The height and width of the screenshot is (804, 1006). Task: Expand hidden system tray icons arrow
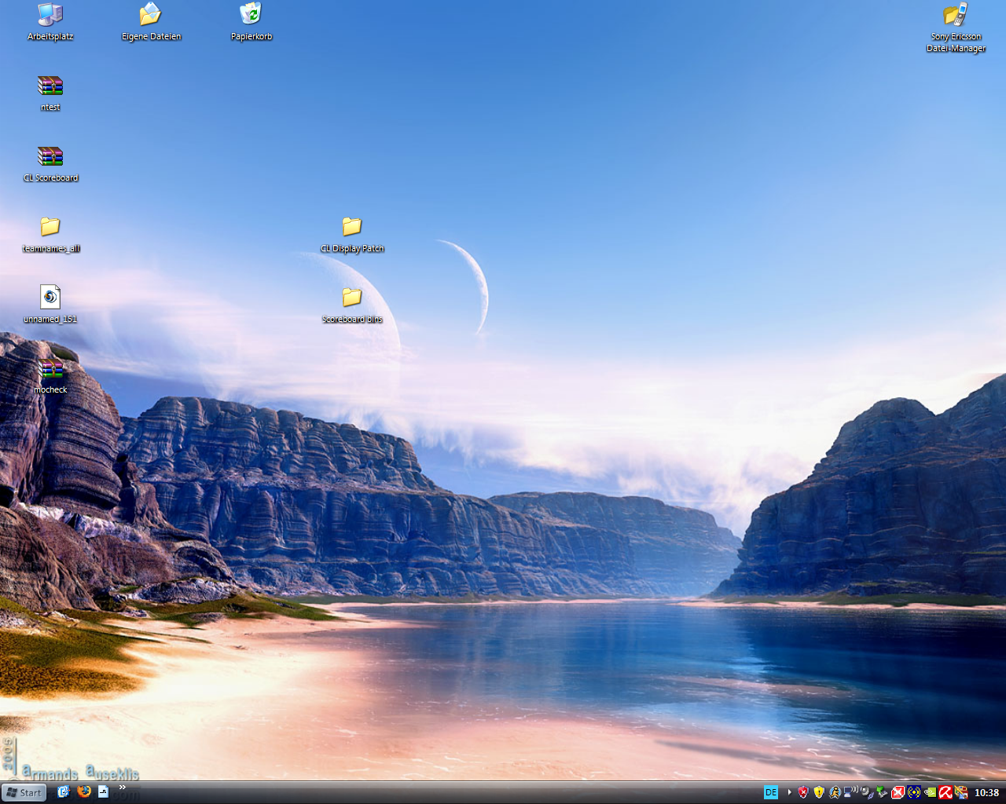[x=789, y=792]
